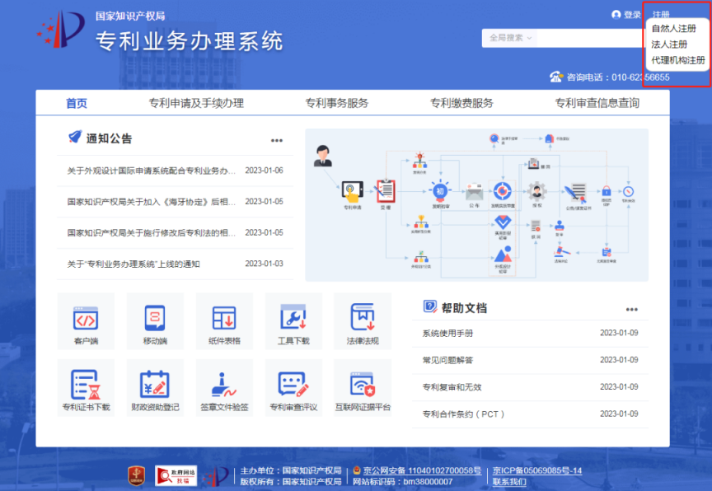
Task: Click the 公布 envelope icon in the flowchart
Action: point(474,191)
